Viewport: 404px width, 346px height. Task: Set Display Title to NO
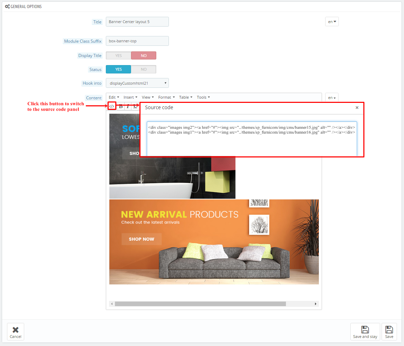pyautogui.click(x=144, y=56)
